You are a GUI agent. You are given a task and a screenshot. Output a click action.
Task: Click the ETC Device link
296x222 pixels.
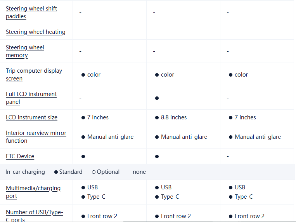pyautogui.click(x=20, y=156)
